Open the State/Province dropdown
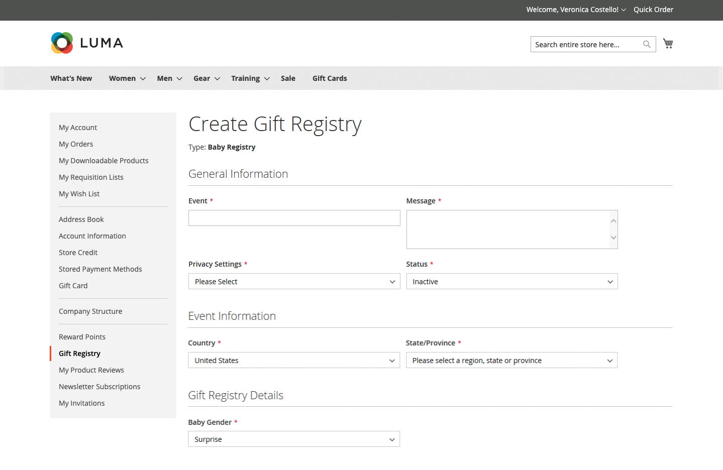723x470 pixels. [511, 360]
